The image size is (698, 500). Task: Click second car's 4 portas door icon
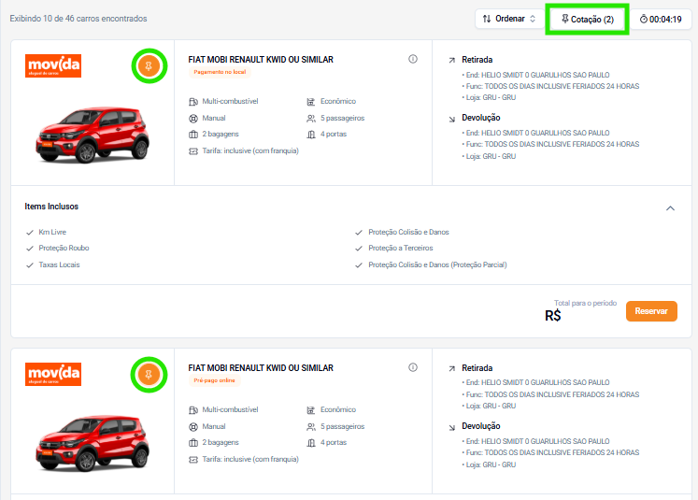[311, 443]
